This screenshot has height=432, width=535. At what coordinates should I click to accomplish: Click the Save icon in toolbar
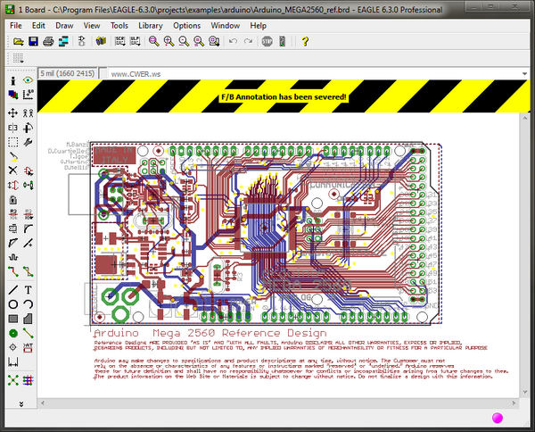point(33,42)
